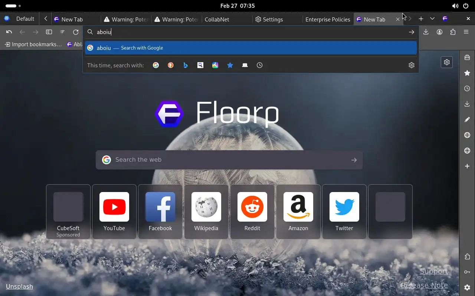Open History clock in the sidebar
This screenshot has width=475, height=296.
[x=467, y=88]
